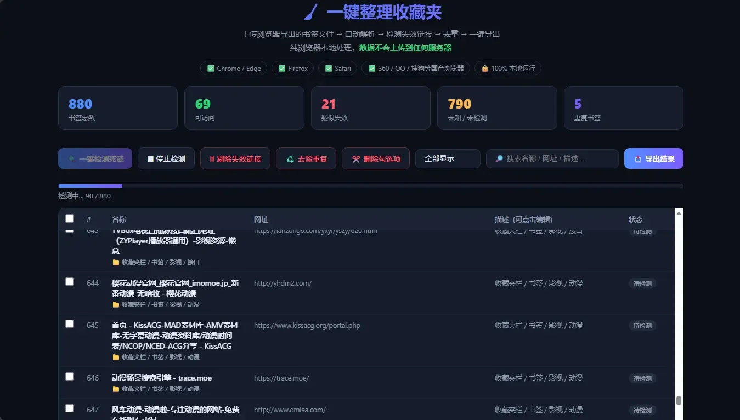The image size is (740, 420).
Task: Click the detection progress bar
Action: 371,186
